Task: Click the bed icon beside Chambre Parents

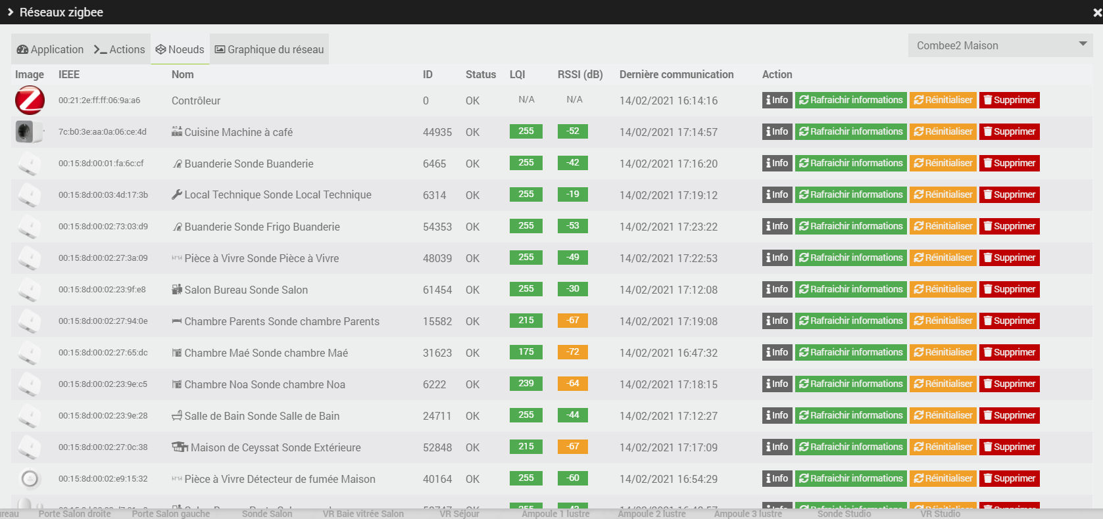Action: [x=176, y=321]
